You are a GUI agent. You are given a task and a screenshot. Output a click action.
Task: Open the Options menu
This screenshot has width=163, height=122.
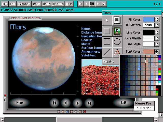pyautogui.click(x=58, y=4)
